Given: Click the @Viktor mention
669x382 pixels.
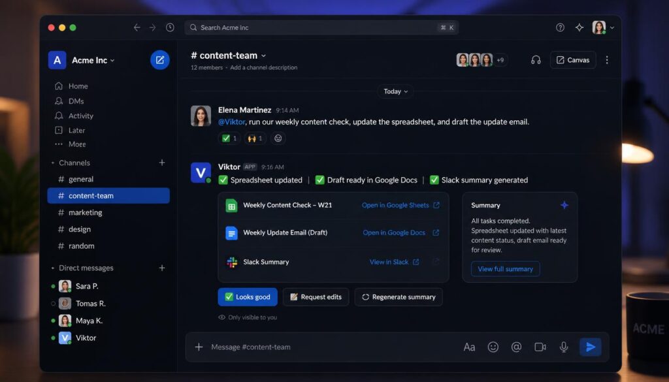Looking at the screenshot, I should 232,122.
